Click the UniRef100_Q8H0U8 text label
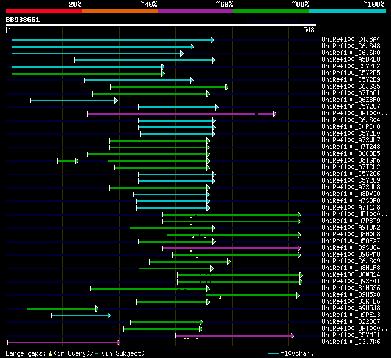Image resolution: width=391 pixels, height=358 pixels. (x=351, y=235)
